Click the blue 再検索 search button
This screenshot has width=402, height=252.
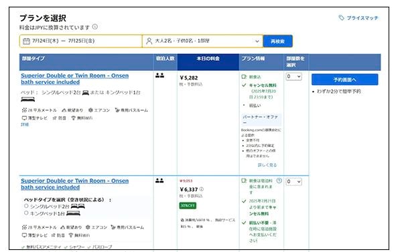tap(277, 41)
